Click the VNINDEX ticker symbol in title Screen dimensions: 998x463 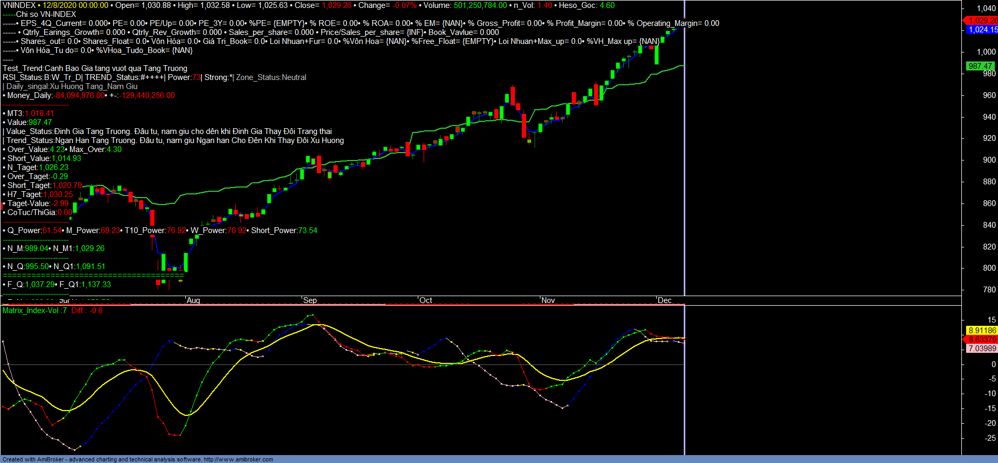click(x=19, y=5)
